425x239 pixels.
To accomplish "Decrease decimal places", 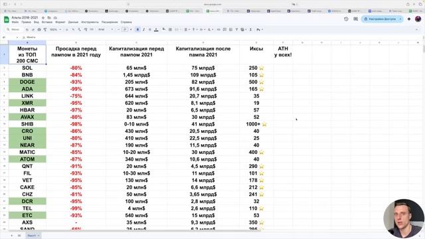I will (x=79, y=29).
